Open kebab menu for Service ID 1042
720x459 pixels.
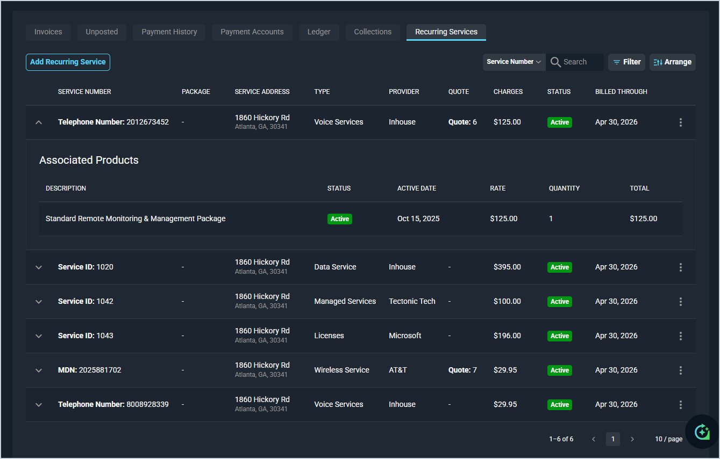click(x=680, y=302)
